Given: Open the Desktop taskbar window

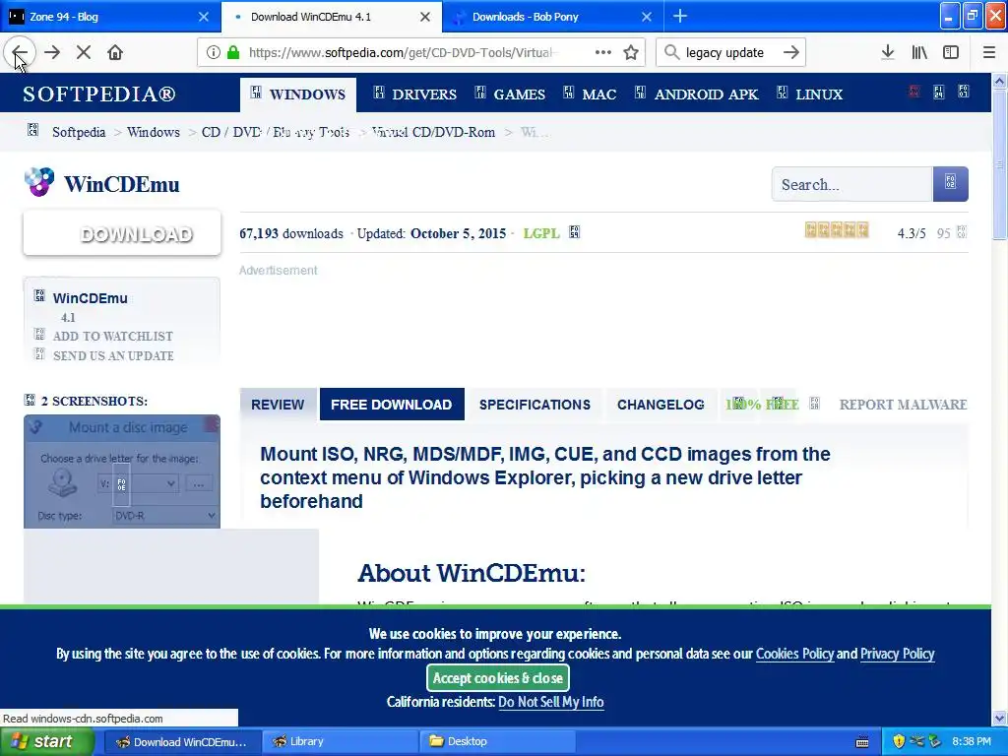Looking at the screenshot, I should (496, 741).
